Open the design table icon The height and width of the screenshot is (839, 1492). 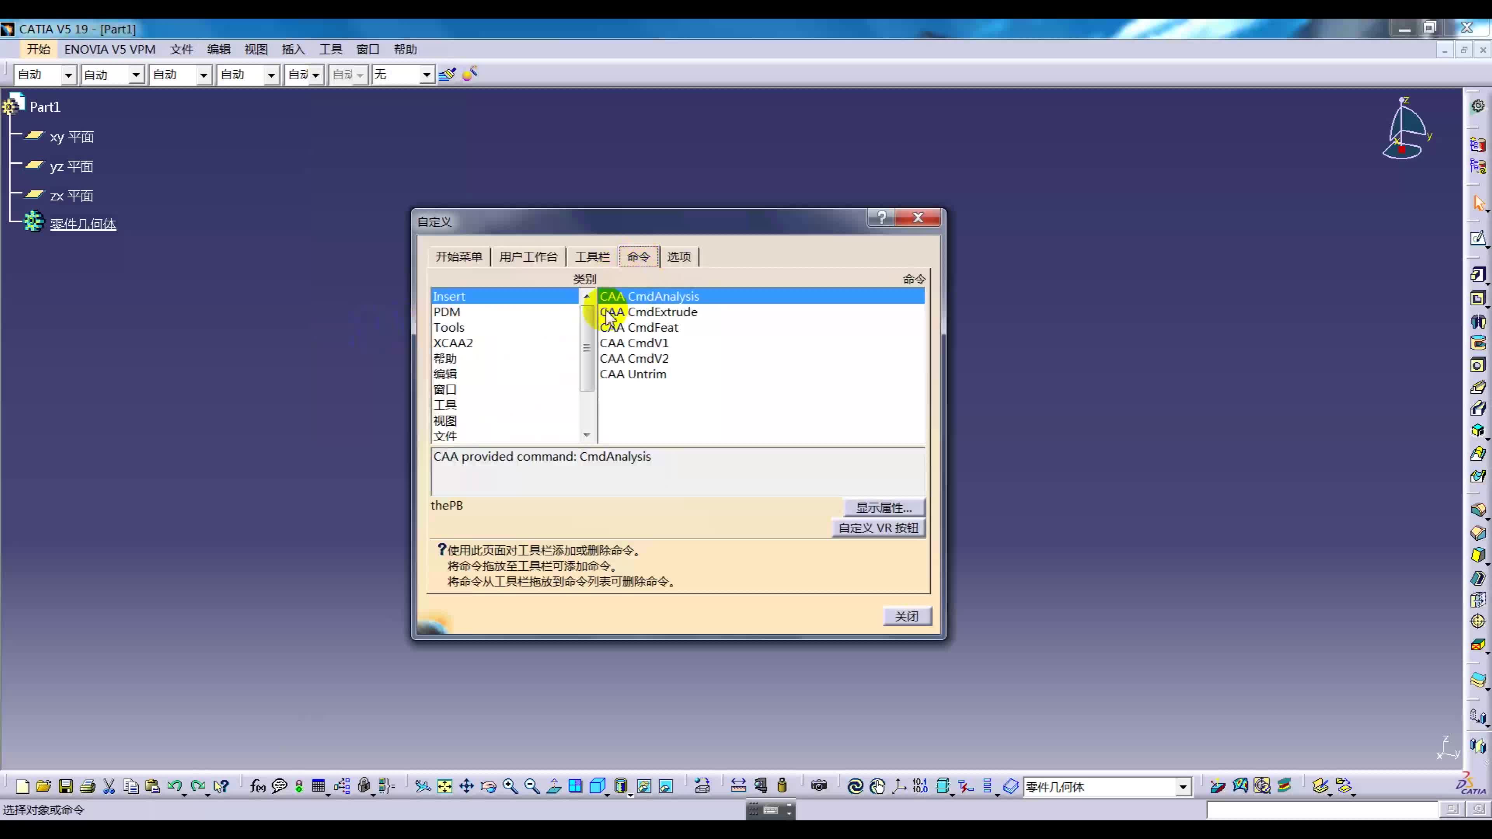(x=318, y=786)
